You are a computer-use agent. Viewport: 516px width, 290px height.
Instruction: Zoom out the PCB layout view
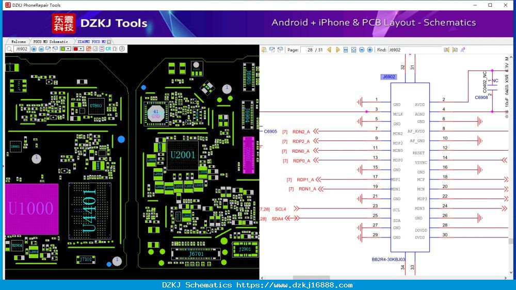pyautogui.click(x=41, y=49)
